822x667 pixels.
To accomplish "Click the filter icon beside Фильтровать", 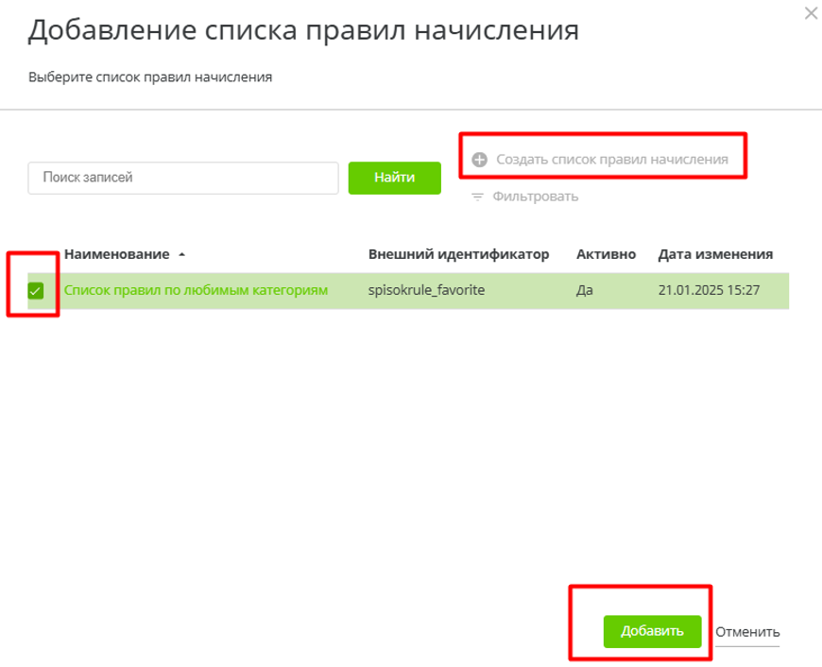I will click(477, 197).
